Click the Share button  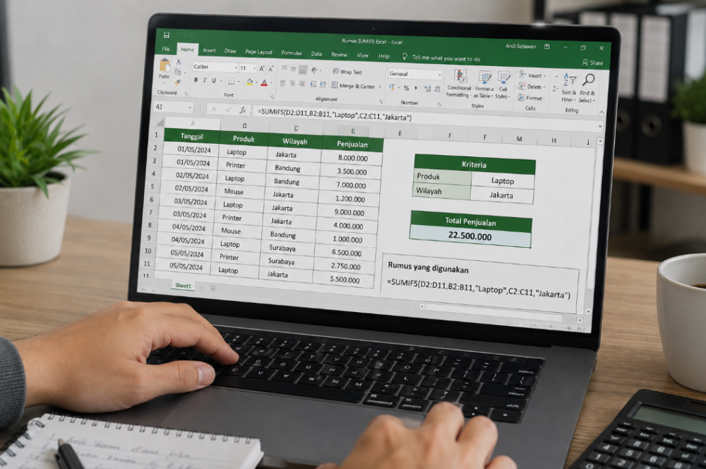592,63
